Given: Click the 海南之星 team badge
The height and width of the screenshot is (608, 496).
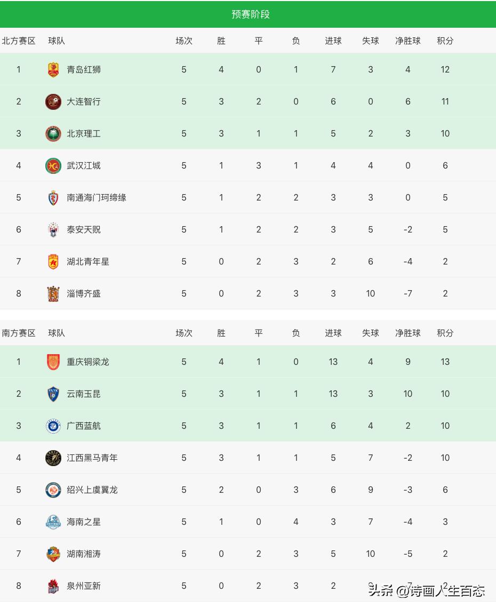Looking at the screenshot, I should pos(53,522).
